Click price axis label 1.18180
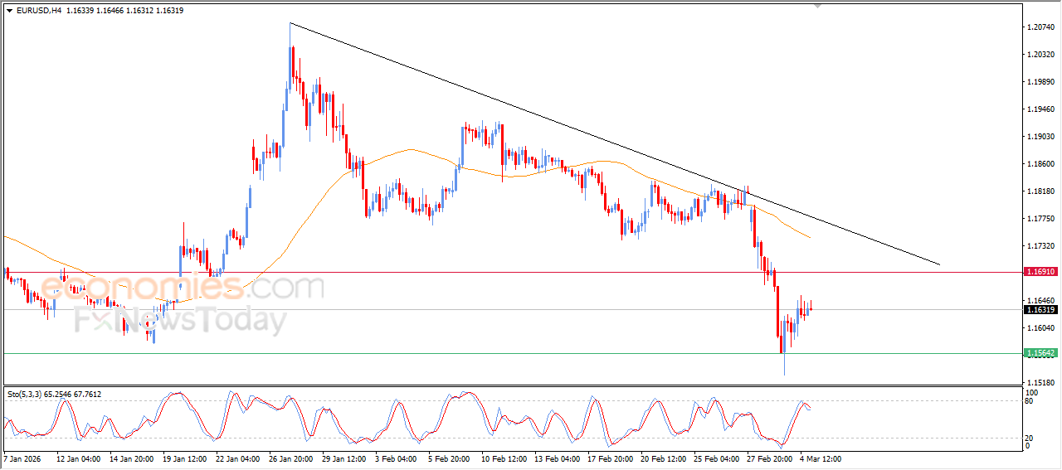1062x470 pixels. click(x=1040, y=191)
